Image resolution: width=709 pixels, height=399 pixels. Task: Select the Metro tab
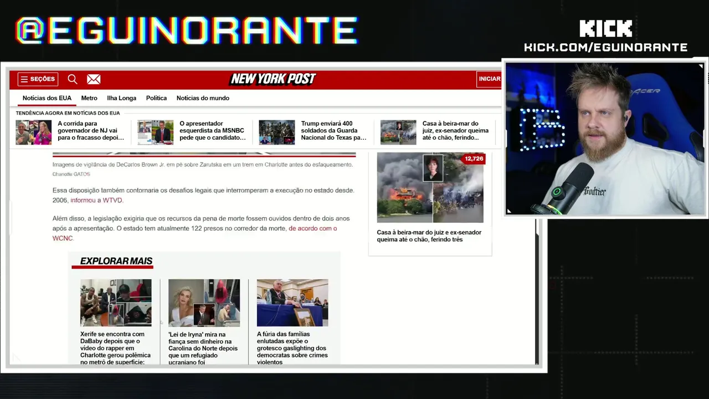(89, 98)
